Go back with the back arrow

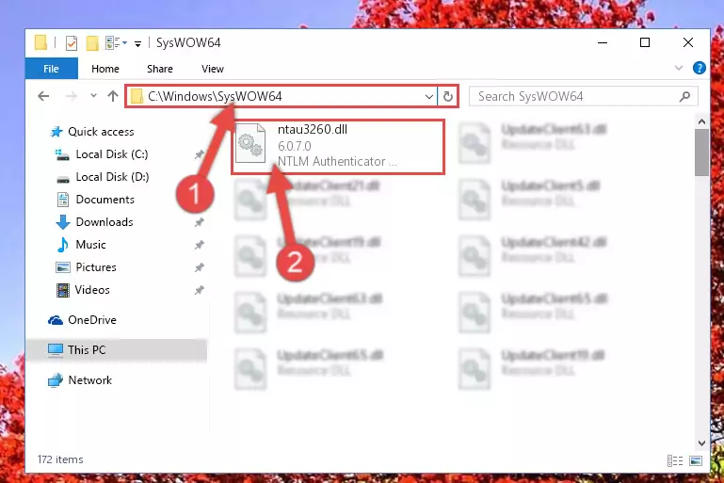43,96
